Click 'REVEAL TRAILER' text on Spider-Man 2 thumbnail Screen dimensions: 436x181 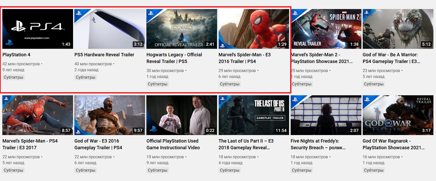tap(307, 44)
